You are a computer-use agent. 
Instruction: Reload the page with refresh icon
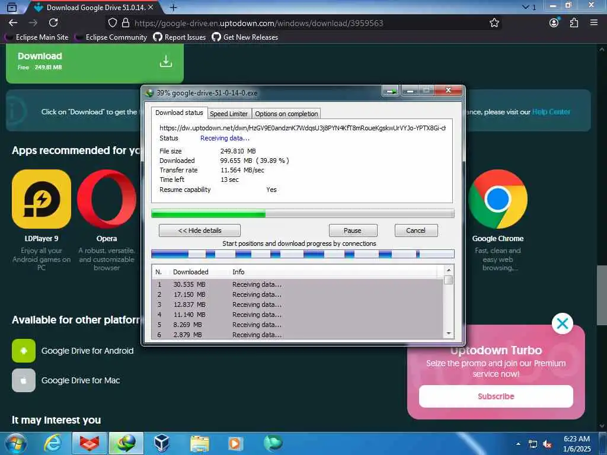point(53,23)
